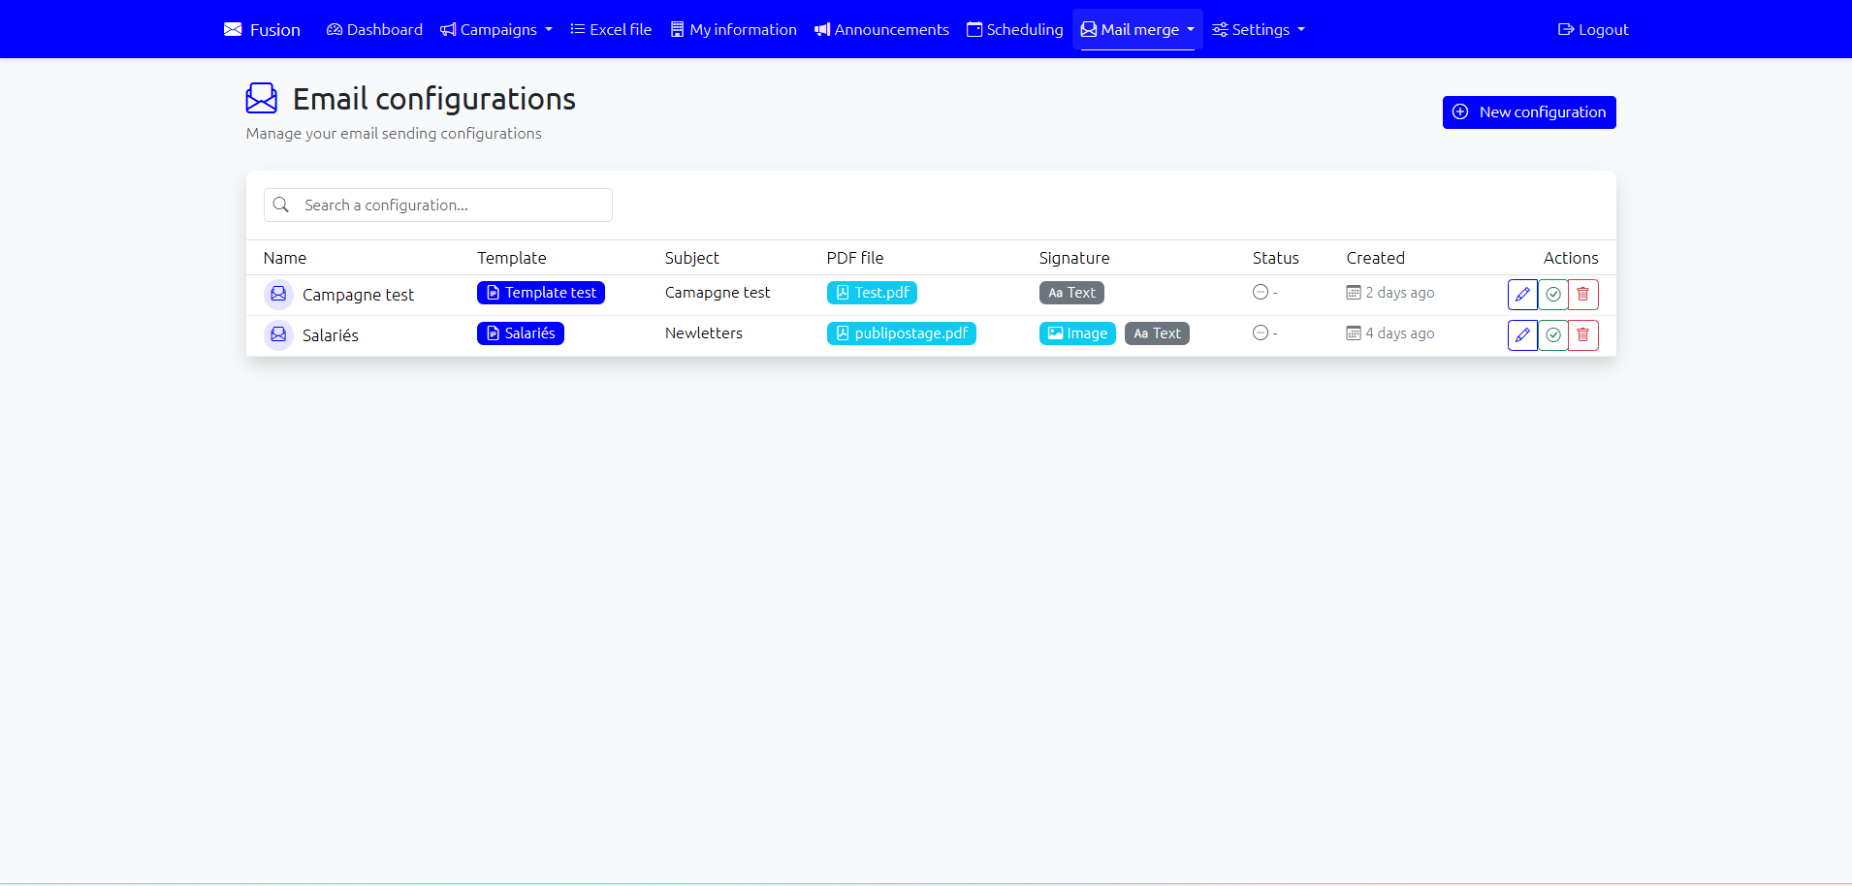Activate the Salariés configuration with check icon

(1553, 335)
